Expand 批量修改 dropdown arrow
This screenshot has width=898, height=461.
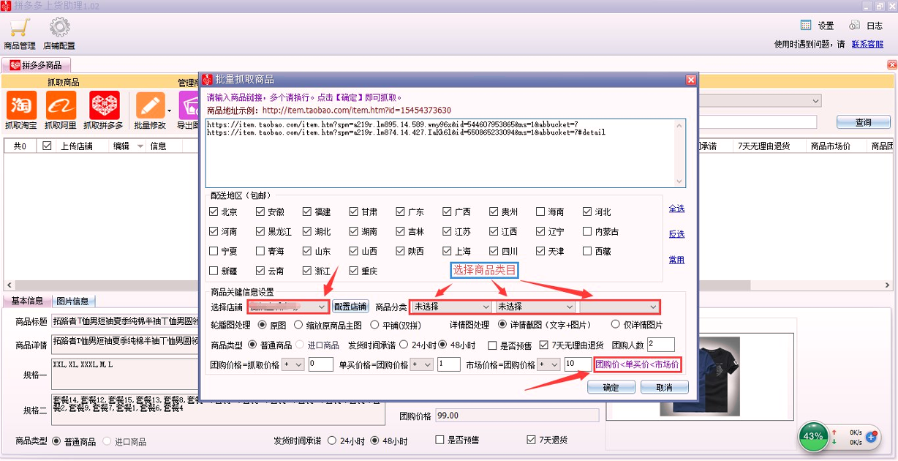point(170,111)
